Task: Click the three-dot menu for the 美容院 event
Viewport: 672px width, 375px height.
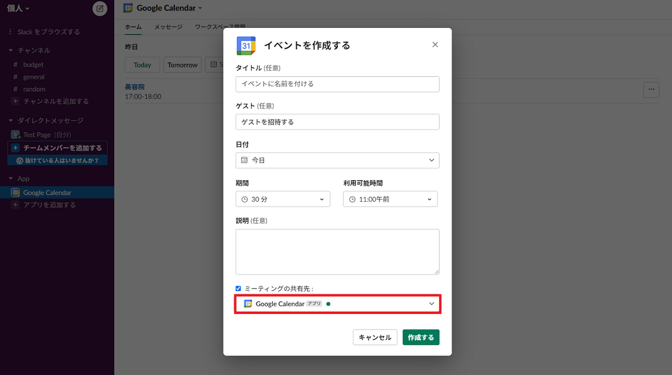Action: pyautogui.click(x=651, y=89)
